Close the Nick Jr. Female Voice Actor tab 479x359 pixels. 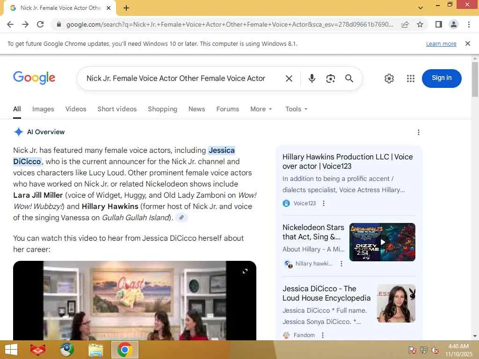(x=109, y=8)
